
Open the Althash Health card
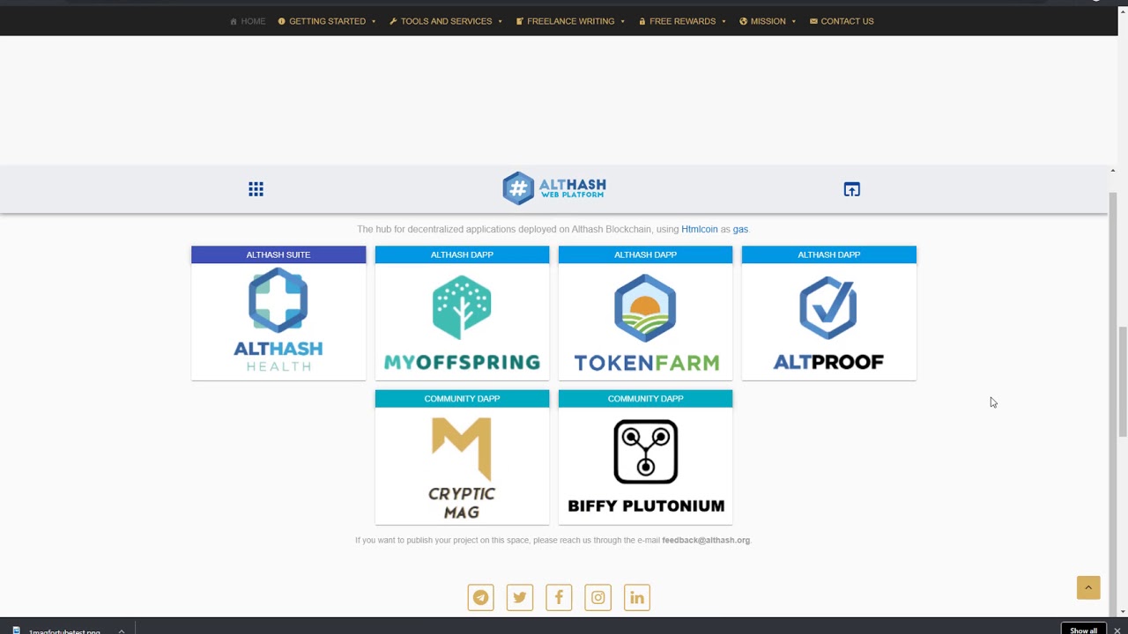pyautogui.click(x=278, y=313)
